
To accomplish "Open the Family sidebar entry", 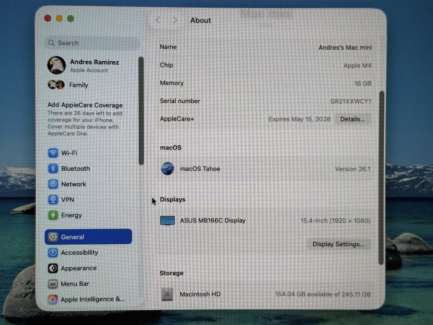I will pos(78,85).
